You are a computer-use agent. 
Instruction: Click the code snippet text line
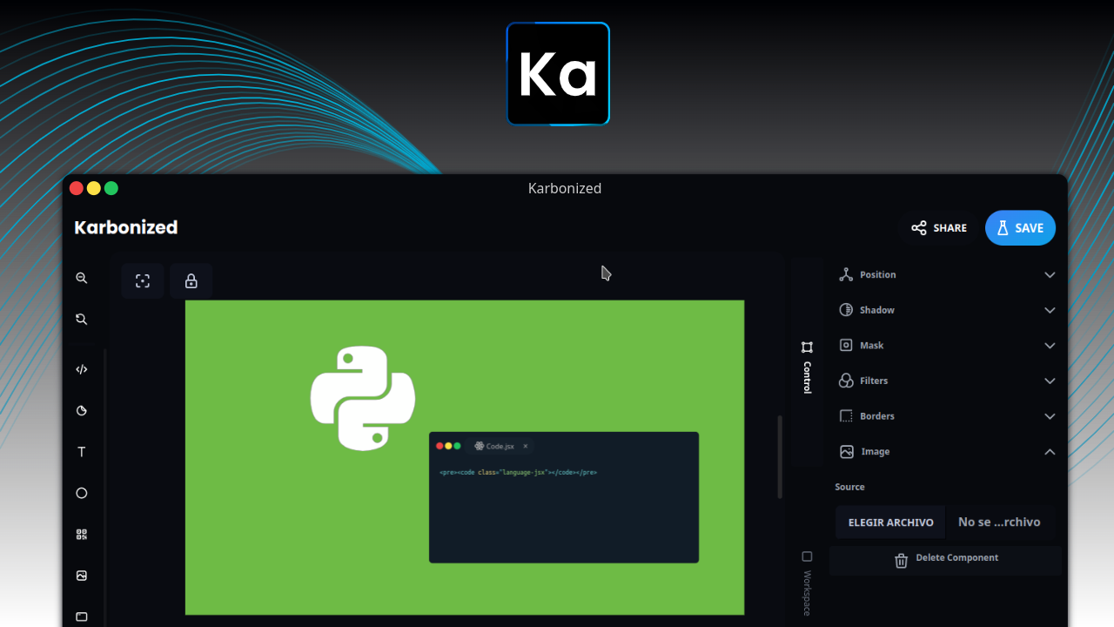[519, 472]
